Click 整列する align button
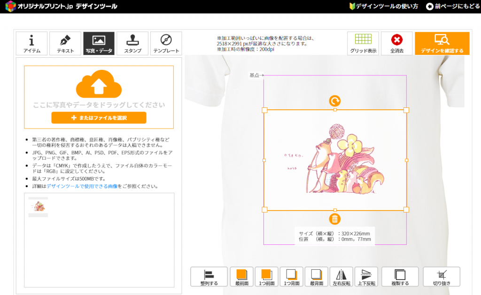This screenshot has width=481, height=295. (209, 277)
